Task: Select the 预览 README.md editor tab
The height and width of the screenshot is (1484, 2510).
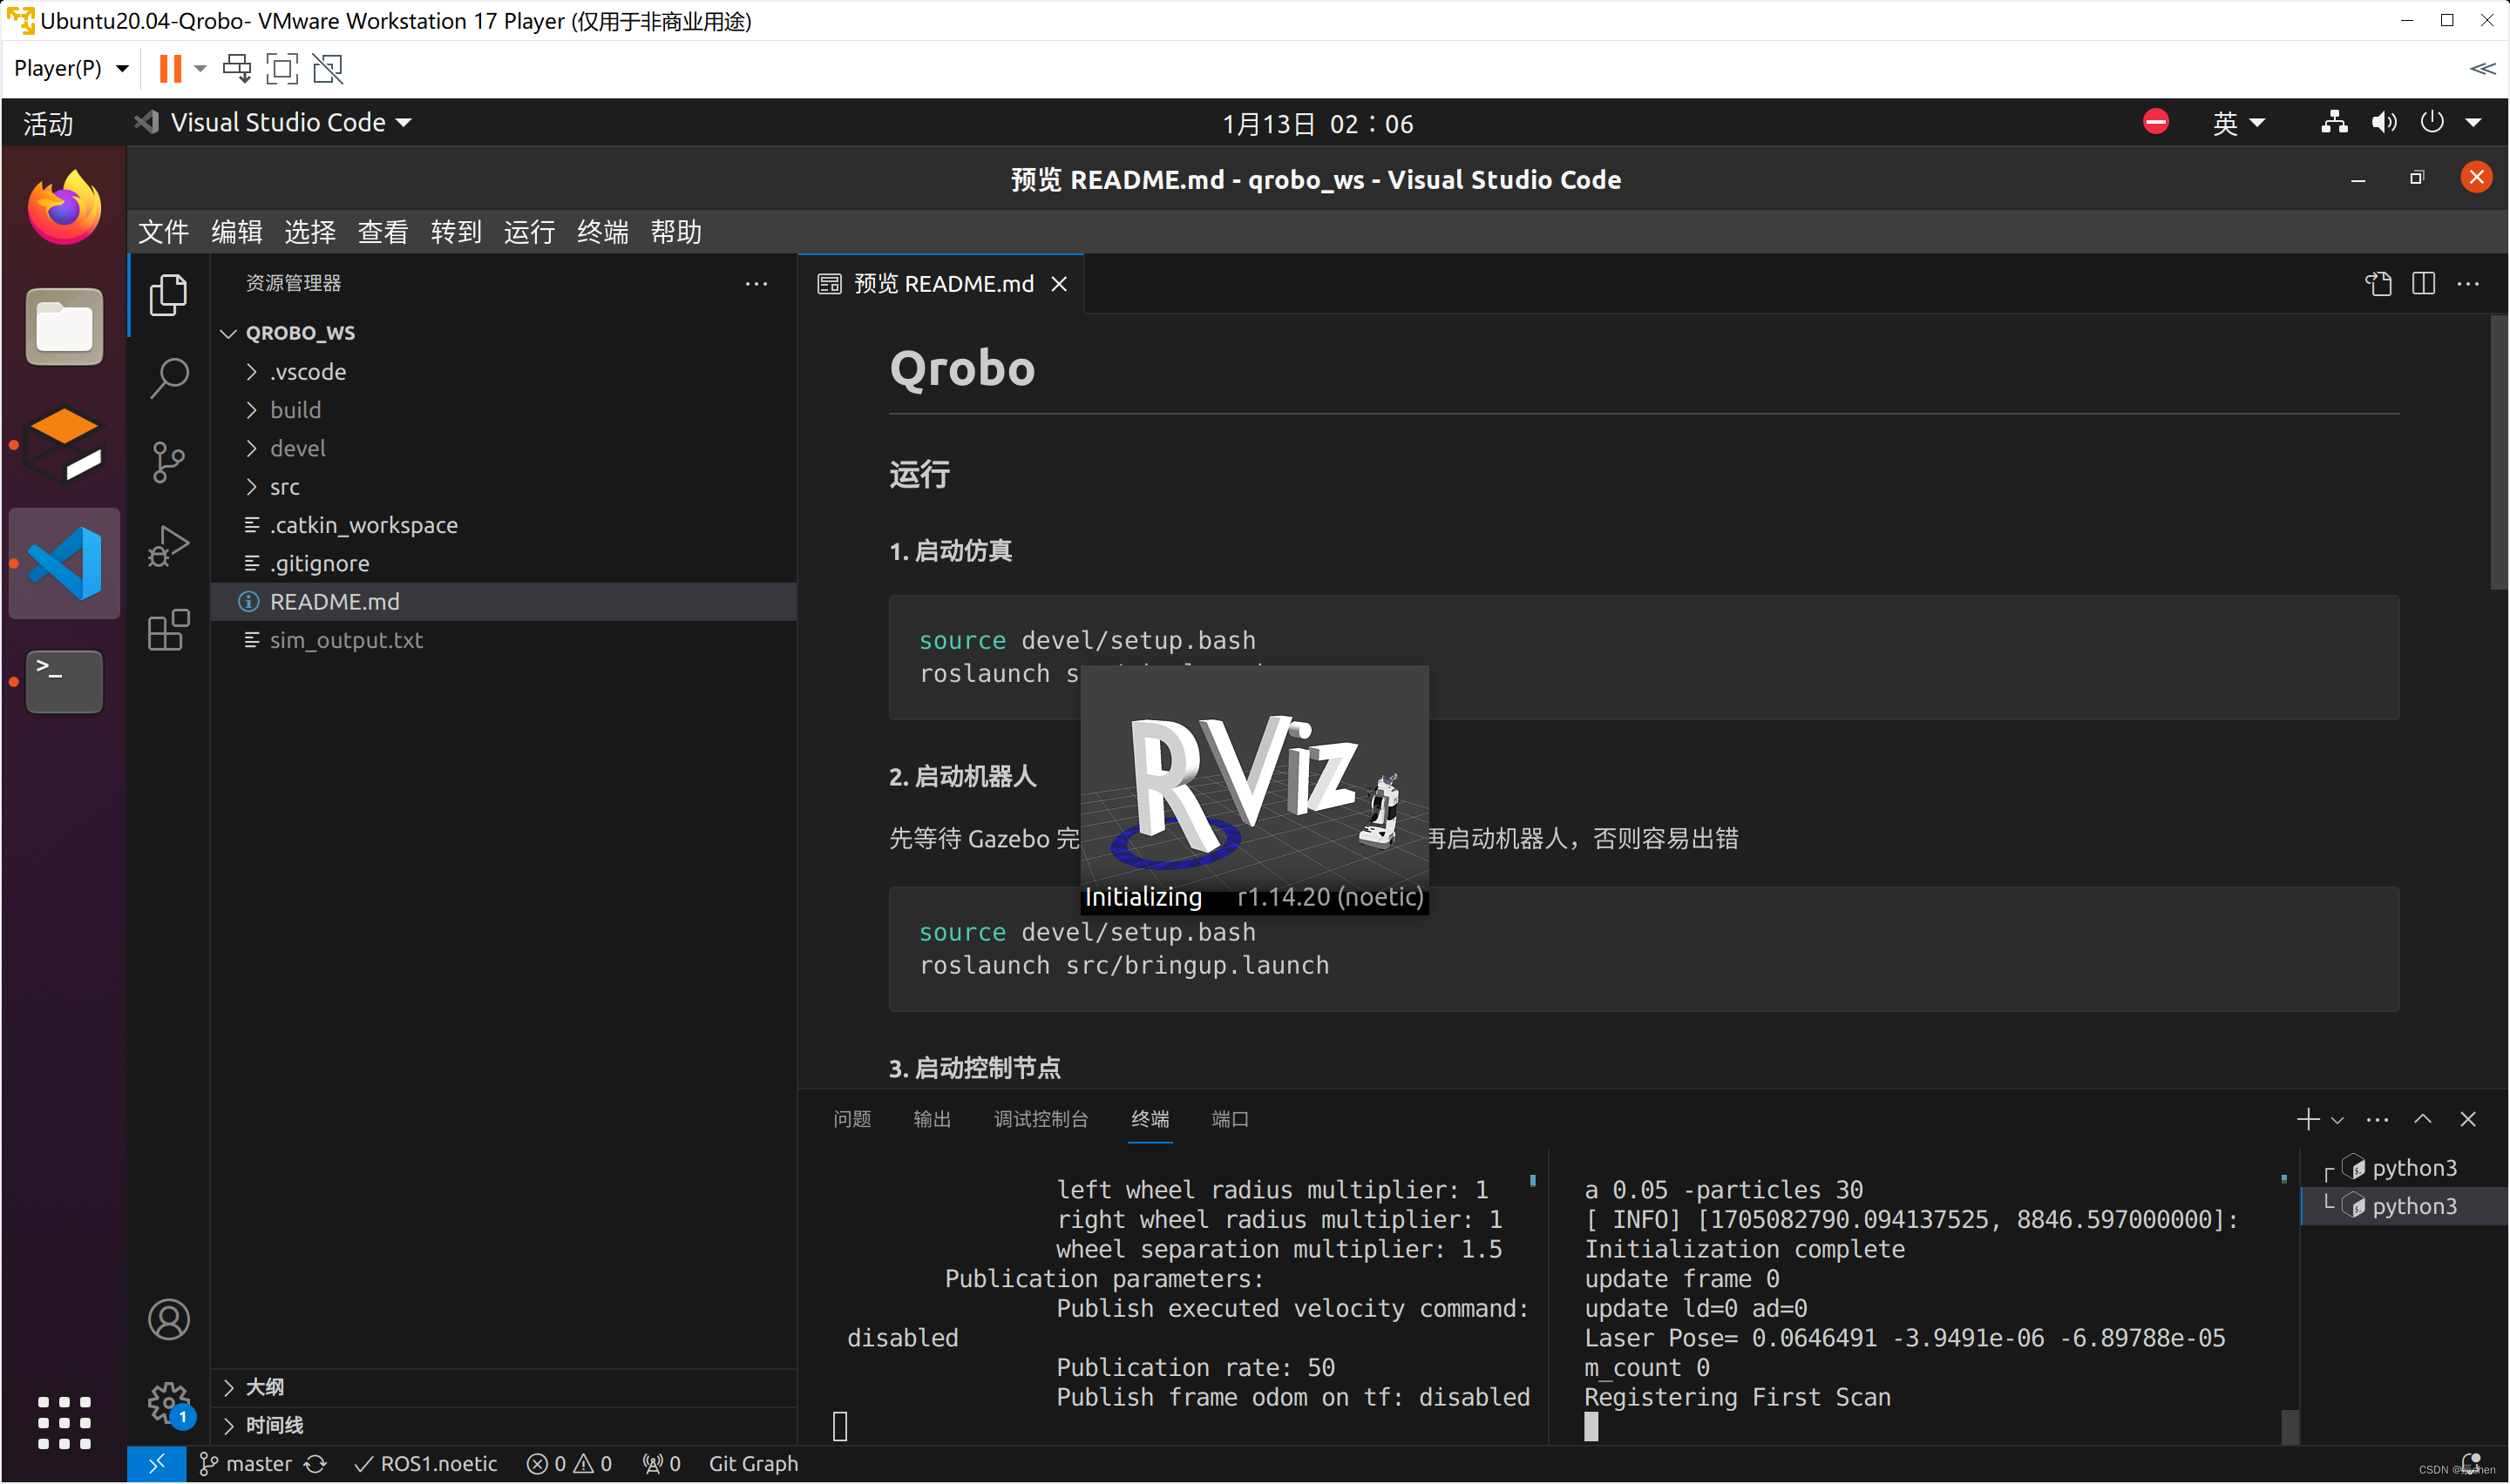Action: [940, 284]
